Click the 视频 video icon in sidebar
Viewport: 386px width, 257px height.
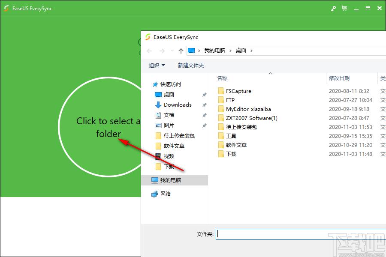158,156
